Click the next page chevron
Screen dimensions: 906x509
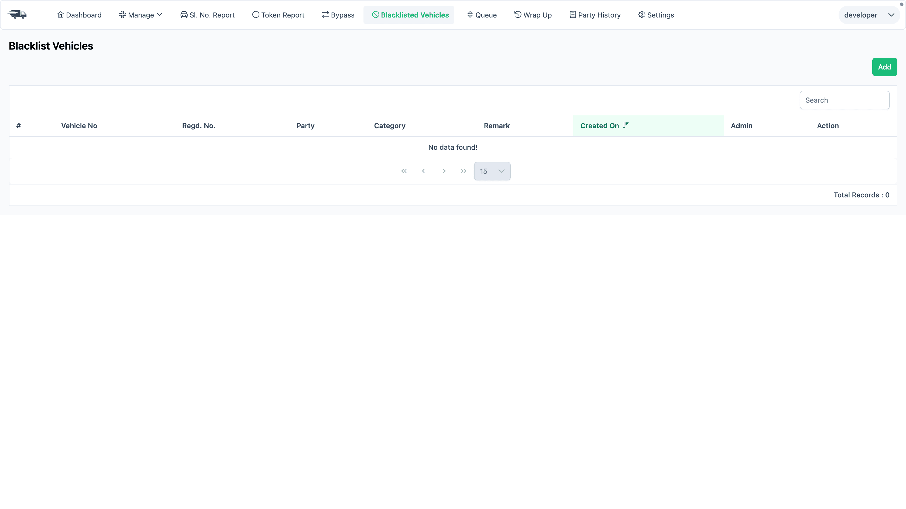tap(444, 171)
